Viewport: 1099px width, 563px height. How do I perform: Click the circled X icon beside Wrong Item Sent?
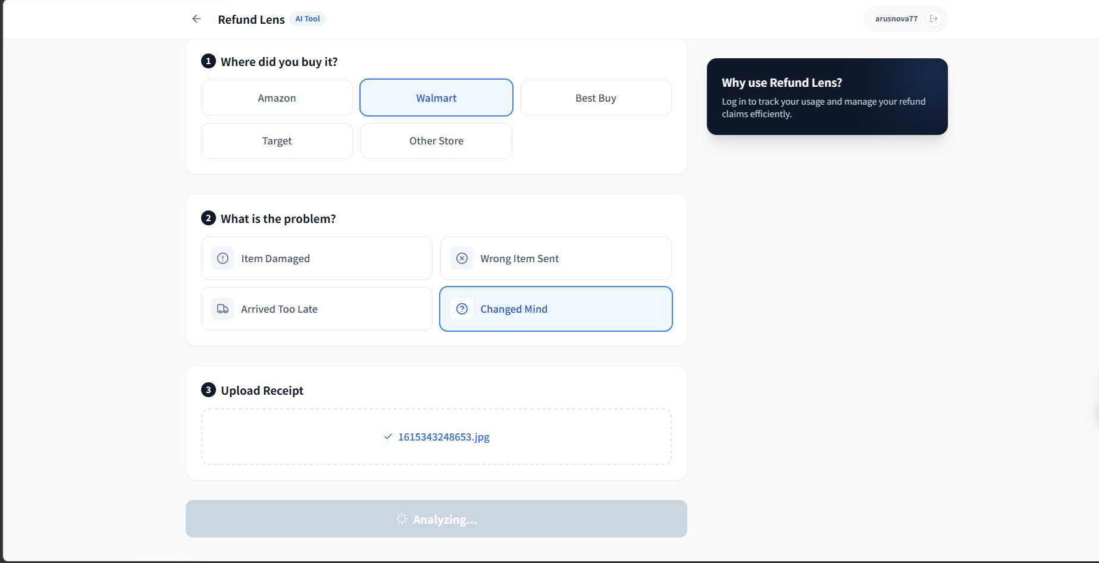[x=462, y=258]
